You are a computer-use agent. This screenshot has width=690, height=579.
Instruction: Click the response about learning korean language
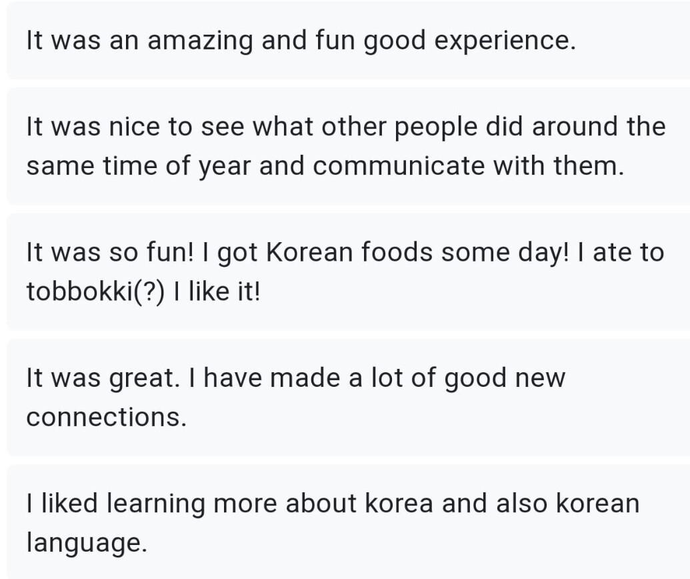click(x=345, y=522)
